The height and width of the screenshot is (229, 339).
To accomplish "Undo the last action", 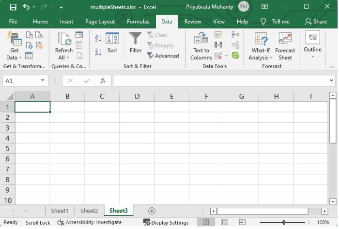I will click(26, 7).
